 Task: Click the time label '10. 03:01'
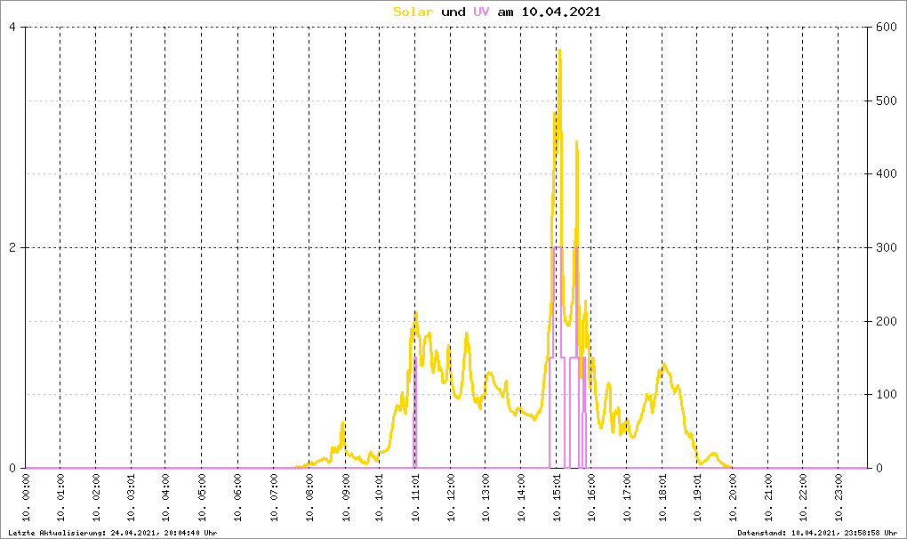point(132,498)
